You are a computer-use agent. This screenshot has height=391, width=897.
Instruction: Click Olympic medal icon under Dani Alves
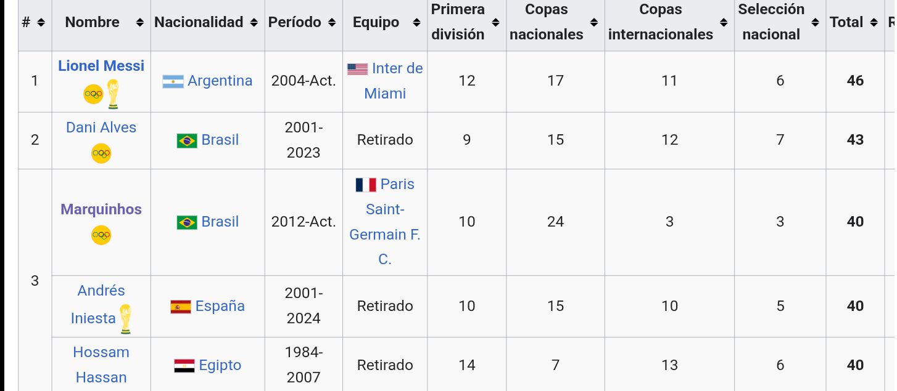click(x=101, y=153)
